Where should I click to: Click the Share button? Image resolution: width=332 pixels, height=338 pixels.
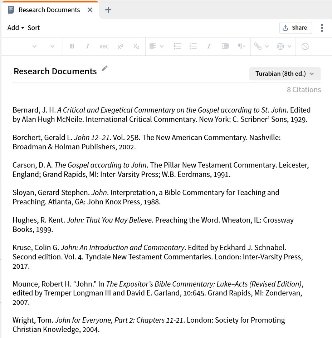(x=295, y=28)
